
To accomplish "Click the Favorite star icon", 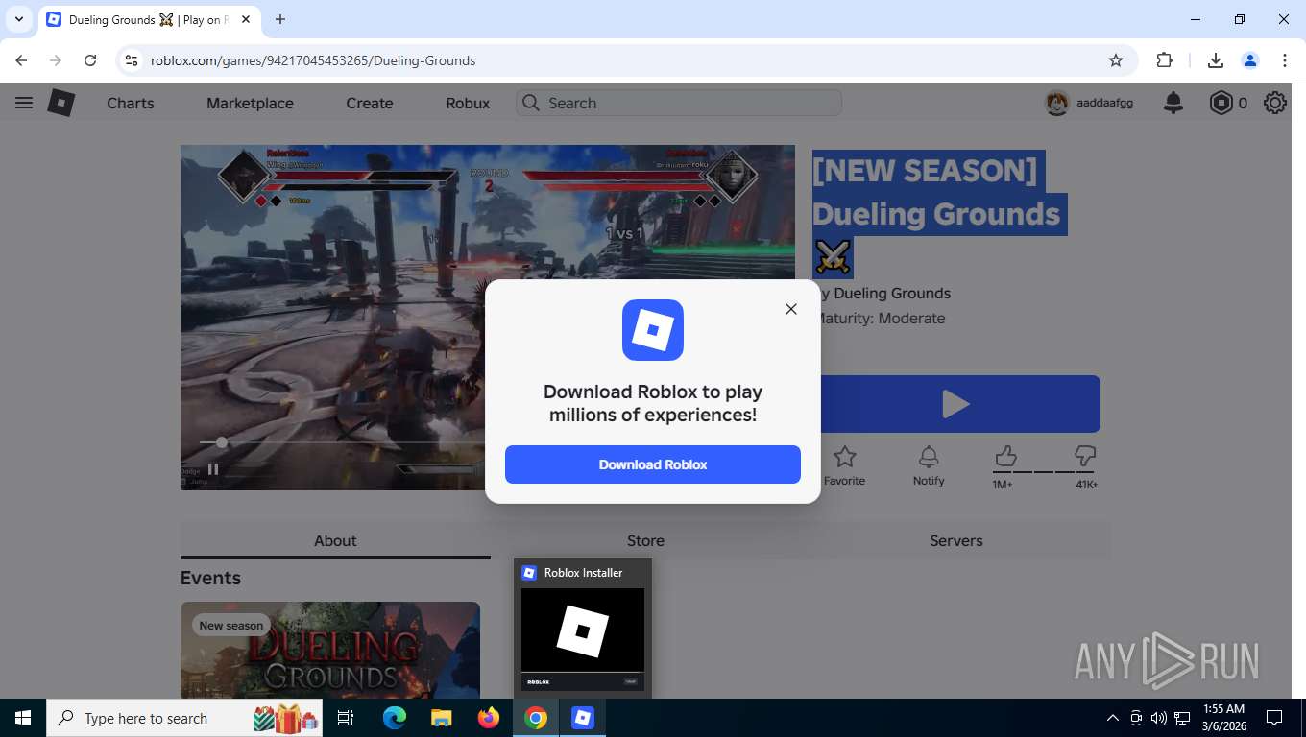I will pyautogui.click(x=845, y=457).
